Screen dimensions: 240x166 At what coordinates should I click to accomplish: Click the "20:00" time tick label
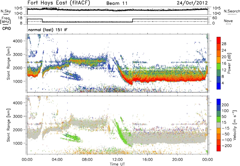click(x=177, y=160)
